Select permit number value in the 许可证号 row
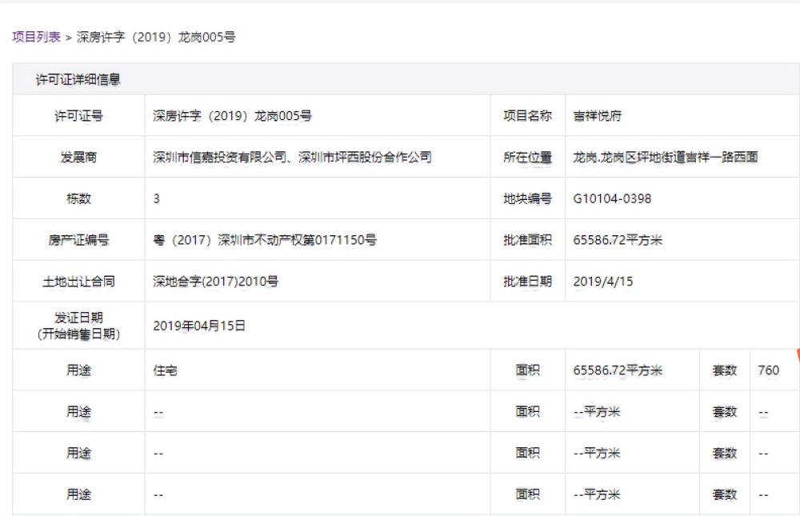The width and height of the screenshot is (800, 516). [x=232, y=116]
